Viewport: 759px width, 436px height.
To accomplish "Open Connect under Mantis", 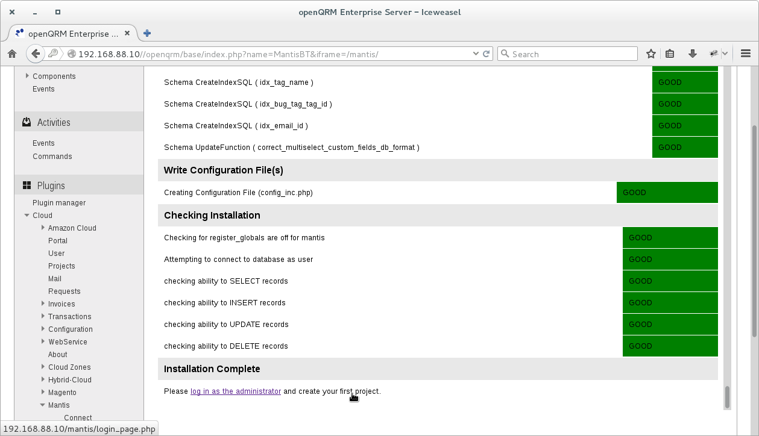I will 78,417.
